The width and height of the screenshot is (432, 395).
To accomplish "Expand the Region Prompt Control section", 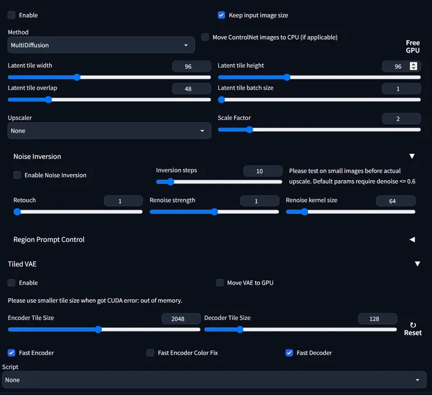I will [x=412, y=239].
